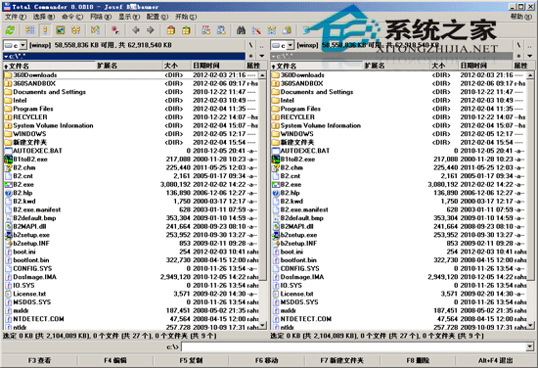Go back with left arrow icon
The image size is (538, 368).
pyautogui.click(x=136, y=30)
